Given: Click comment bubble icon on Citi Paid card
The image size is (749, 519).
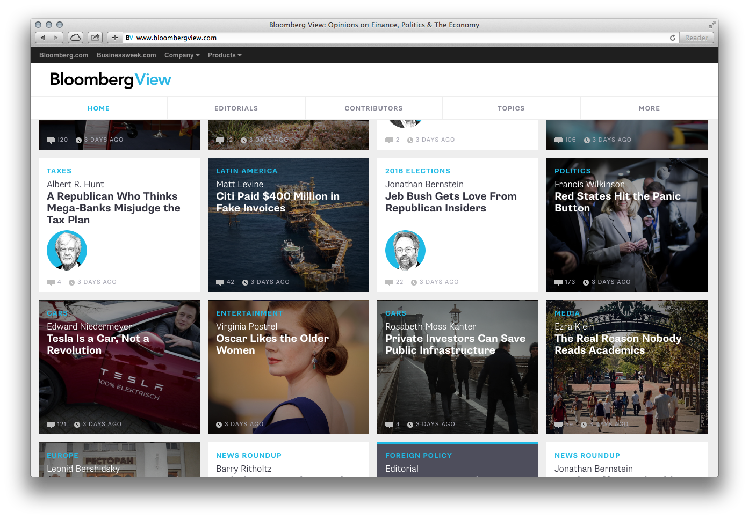Looking at the screenshot, I should (220, 282).
